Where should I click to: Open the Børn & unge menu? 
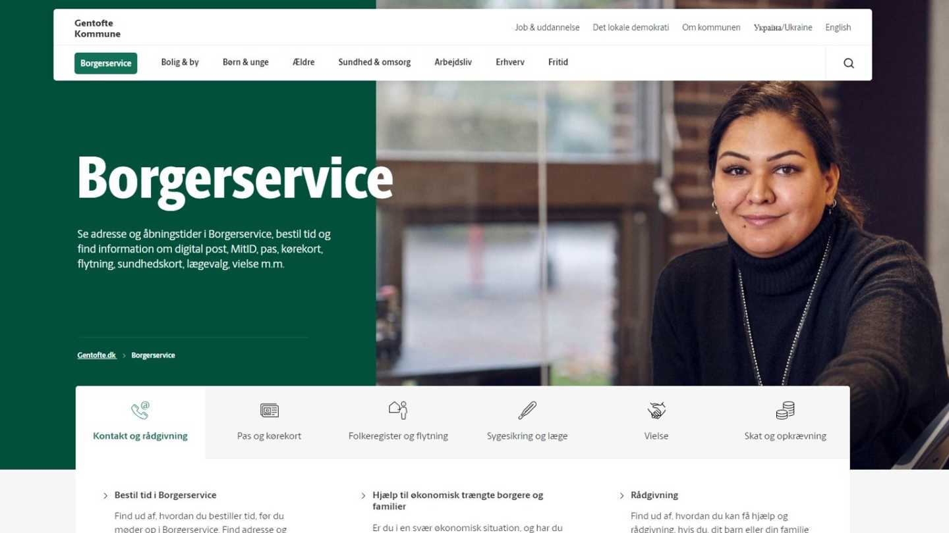pyautogui.click(x=246, y=63)
